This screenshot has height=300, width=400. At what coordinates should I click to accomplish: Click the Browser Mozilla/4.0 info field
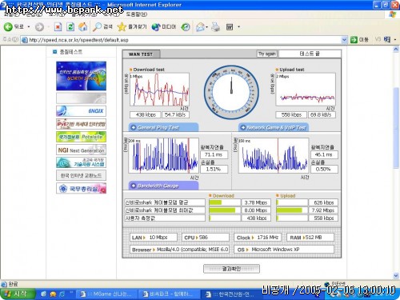179,250
